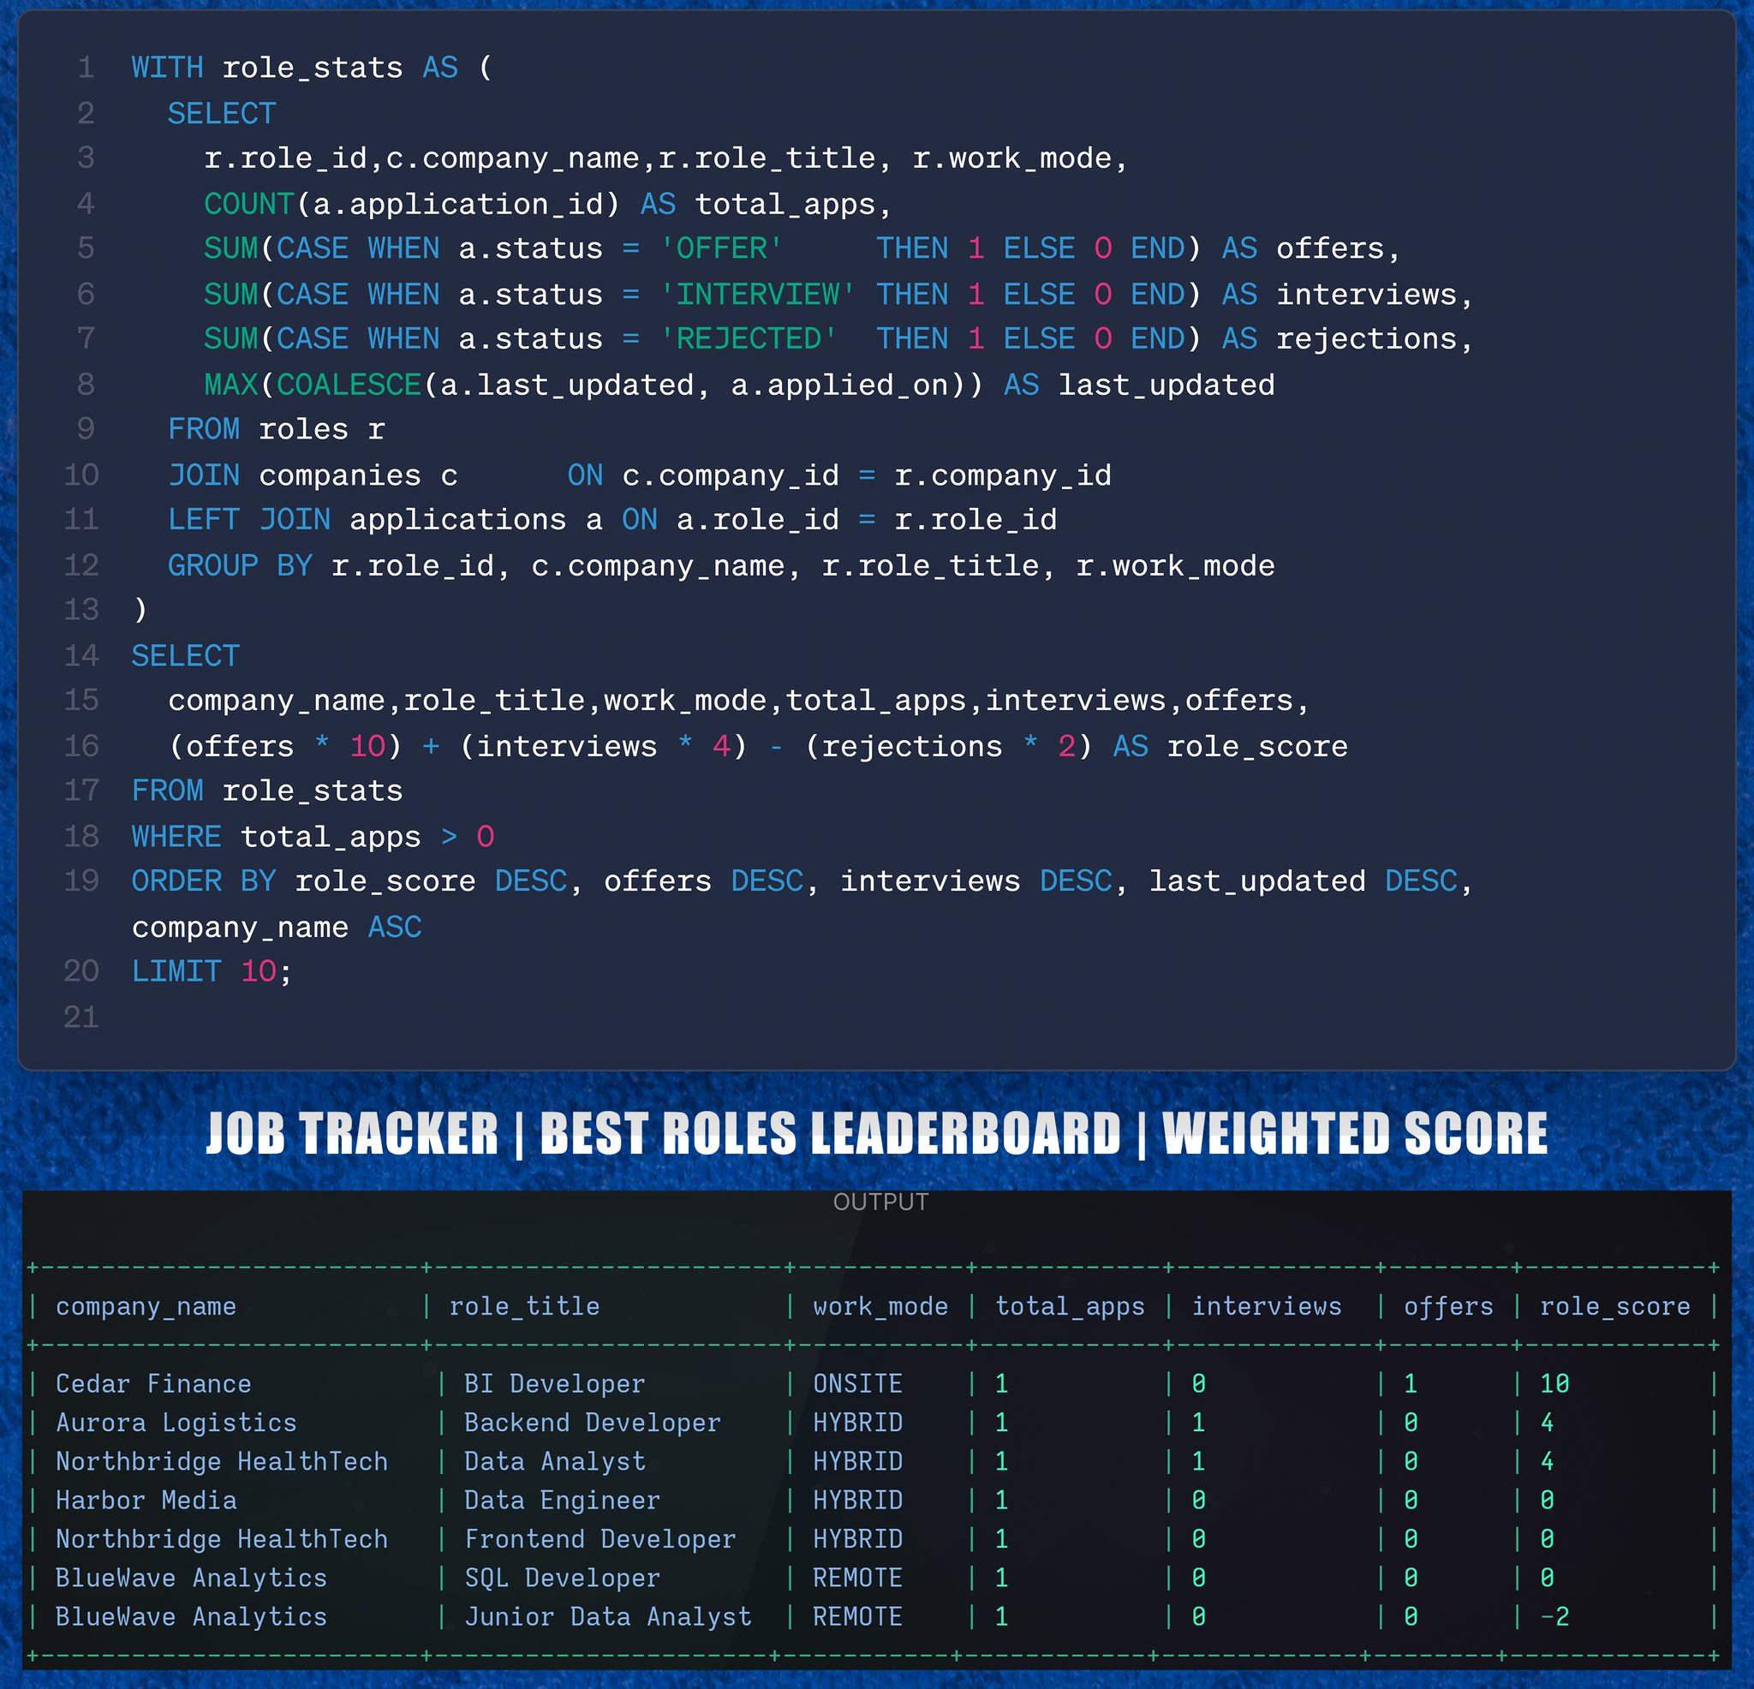Click the 'ONSITE' work mode cell
1754x1689 pixels.
click(857, 1384)
